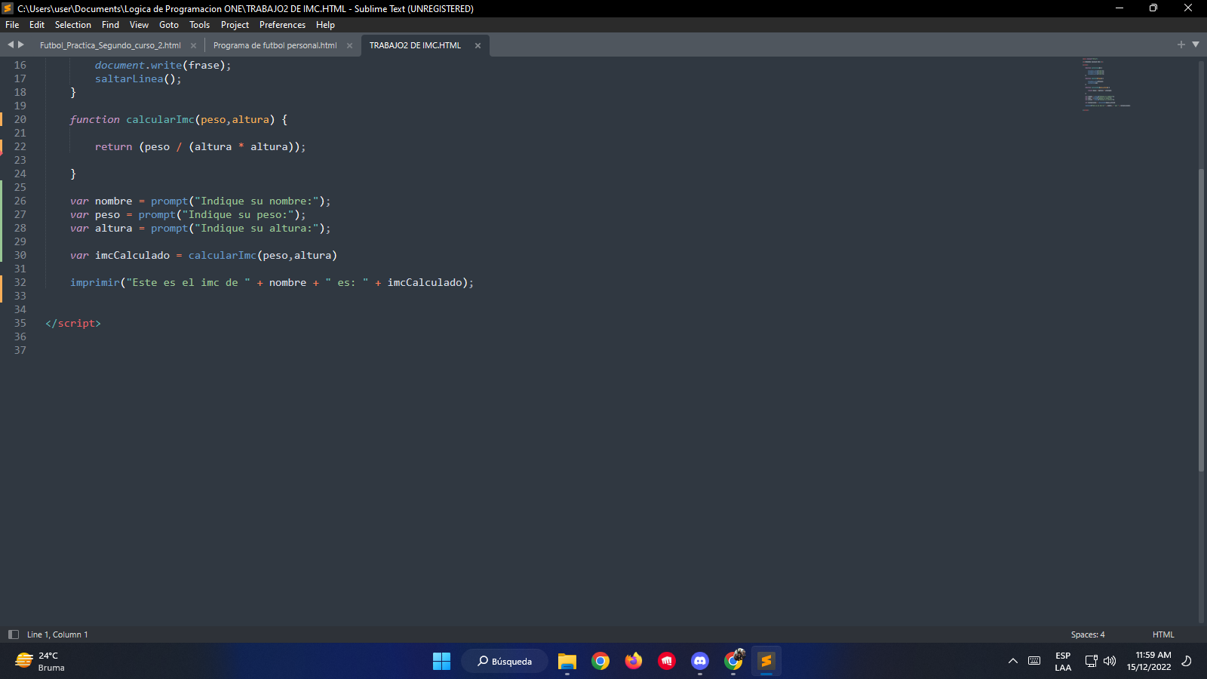
Task: Open the red app icon in taskbar
Action: (667, 661)
